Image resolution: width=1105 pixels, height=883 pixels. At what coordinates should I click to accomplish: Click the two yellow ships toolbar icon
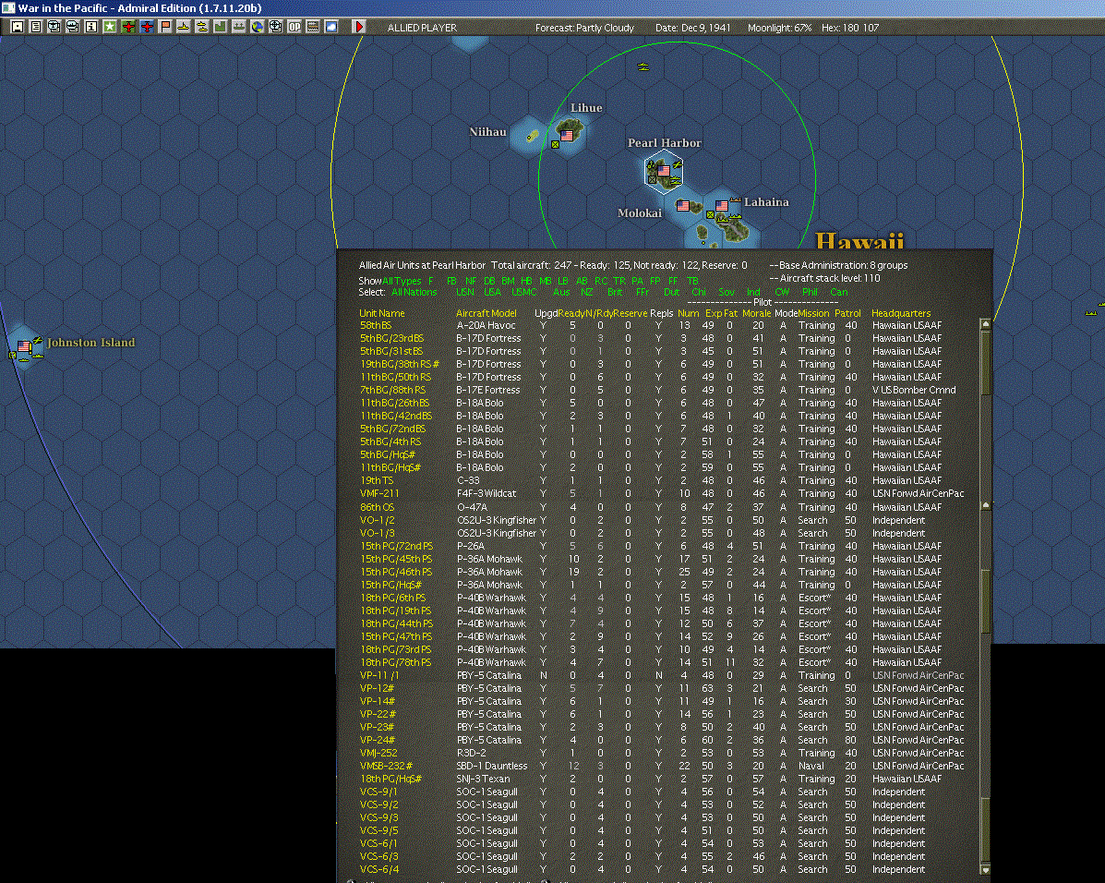pyautogui.click(x=201, y=27)
